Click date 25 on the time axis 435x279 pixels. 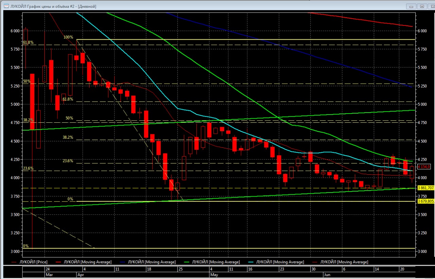point(180,269)
